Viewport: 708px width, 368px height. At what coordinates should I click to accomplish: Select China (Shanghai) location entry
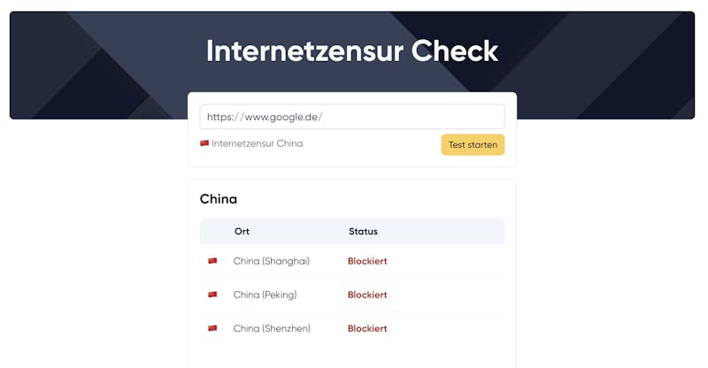coord(272,261)
